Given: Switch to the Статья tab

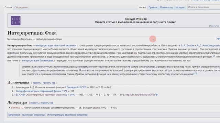Looking at the screenshot, I should (8, 8).
